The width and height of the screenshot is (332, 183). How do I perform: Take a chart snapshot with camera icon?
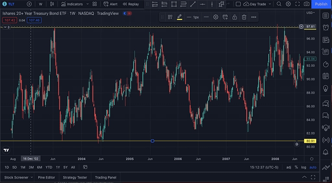[306, 4]
